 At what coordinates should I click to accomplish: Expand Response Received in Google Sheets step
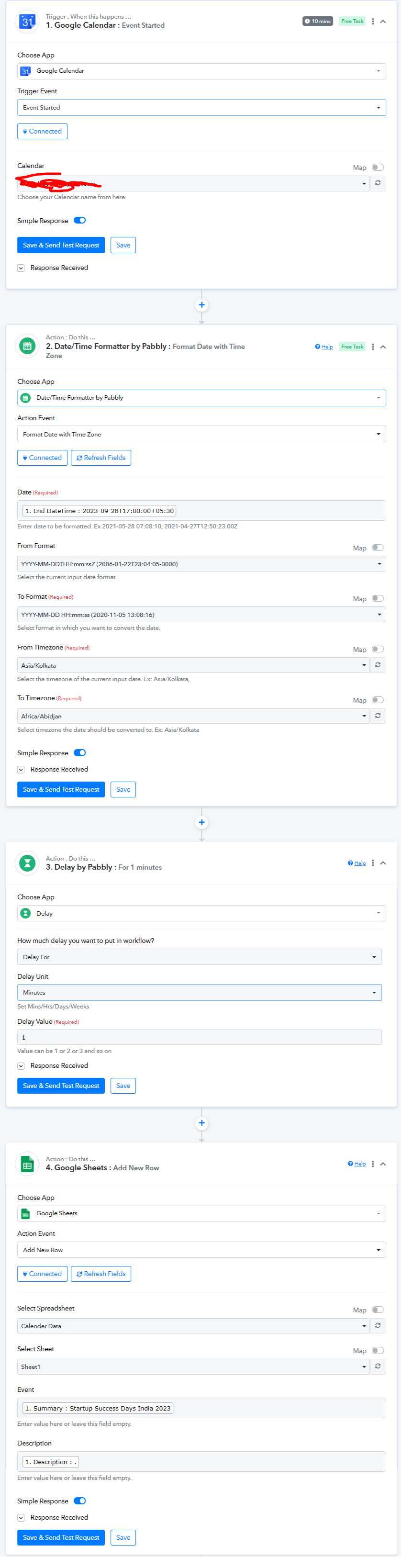21,1518
